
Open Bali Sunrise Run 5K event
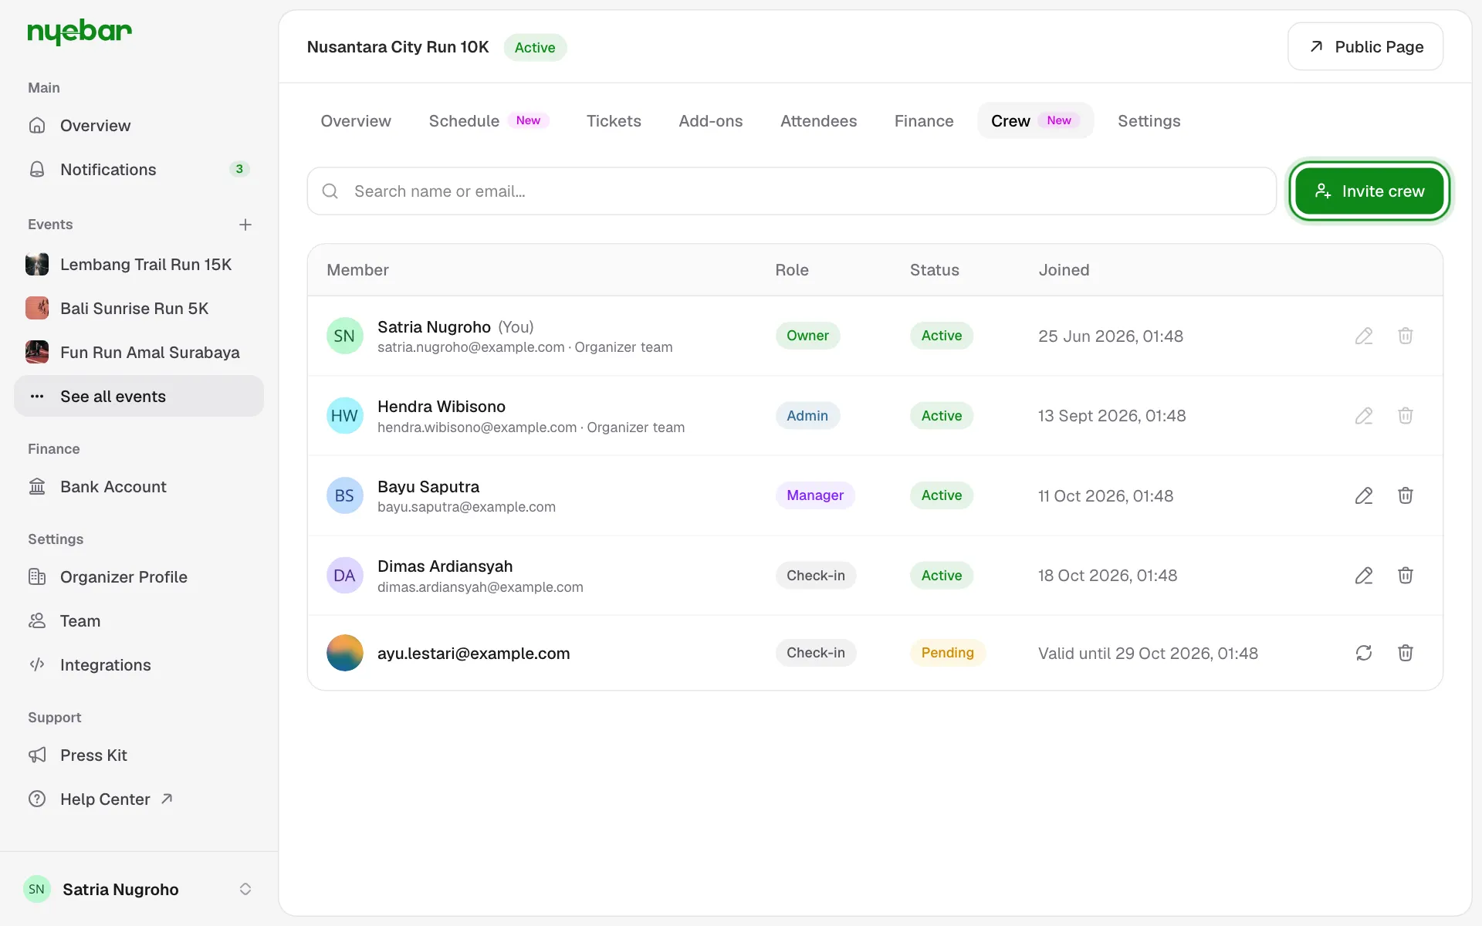pyautogui.click(x=139, y=309)
